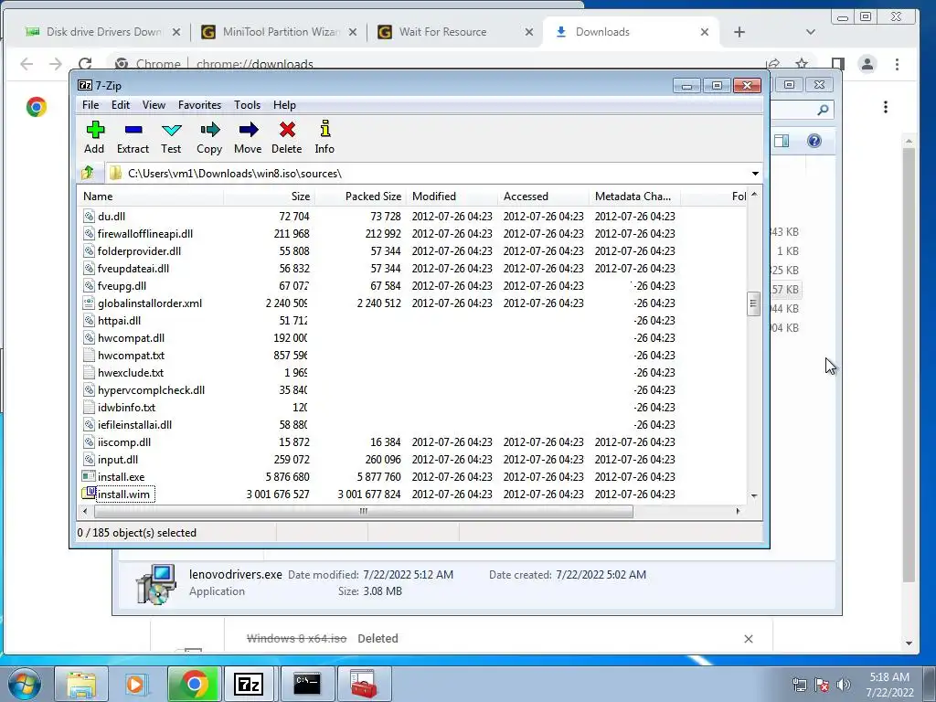This screenshot has width=936, height=702.
Task: Sort by the Packed Size column header
Action: [360, 197]
